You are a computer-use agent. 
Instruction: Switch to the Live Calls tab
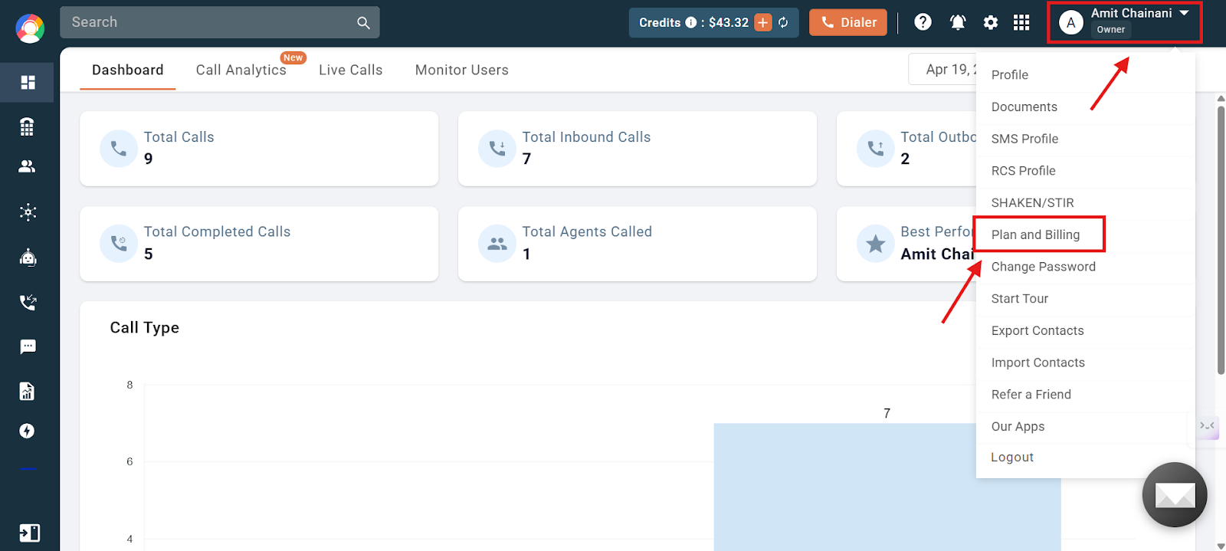pos(350,70)
